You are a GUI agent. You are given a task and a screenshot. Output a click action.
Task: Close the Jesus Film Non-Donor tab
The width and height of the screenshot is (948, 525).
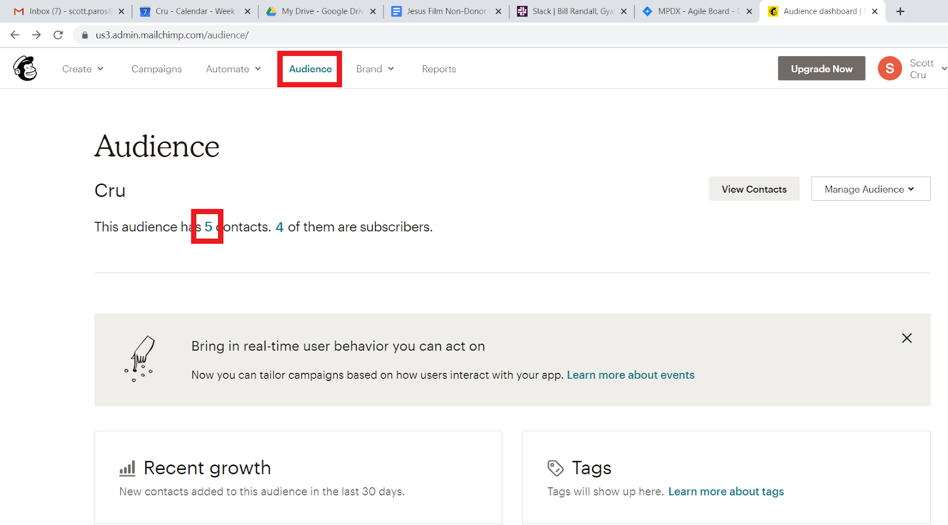click(x=498, y=11)
